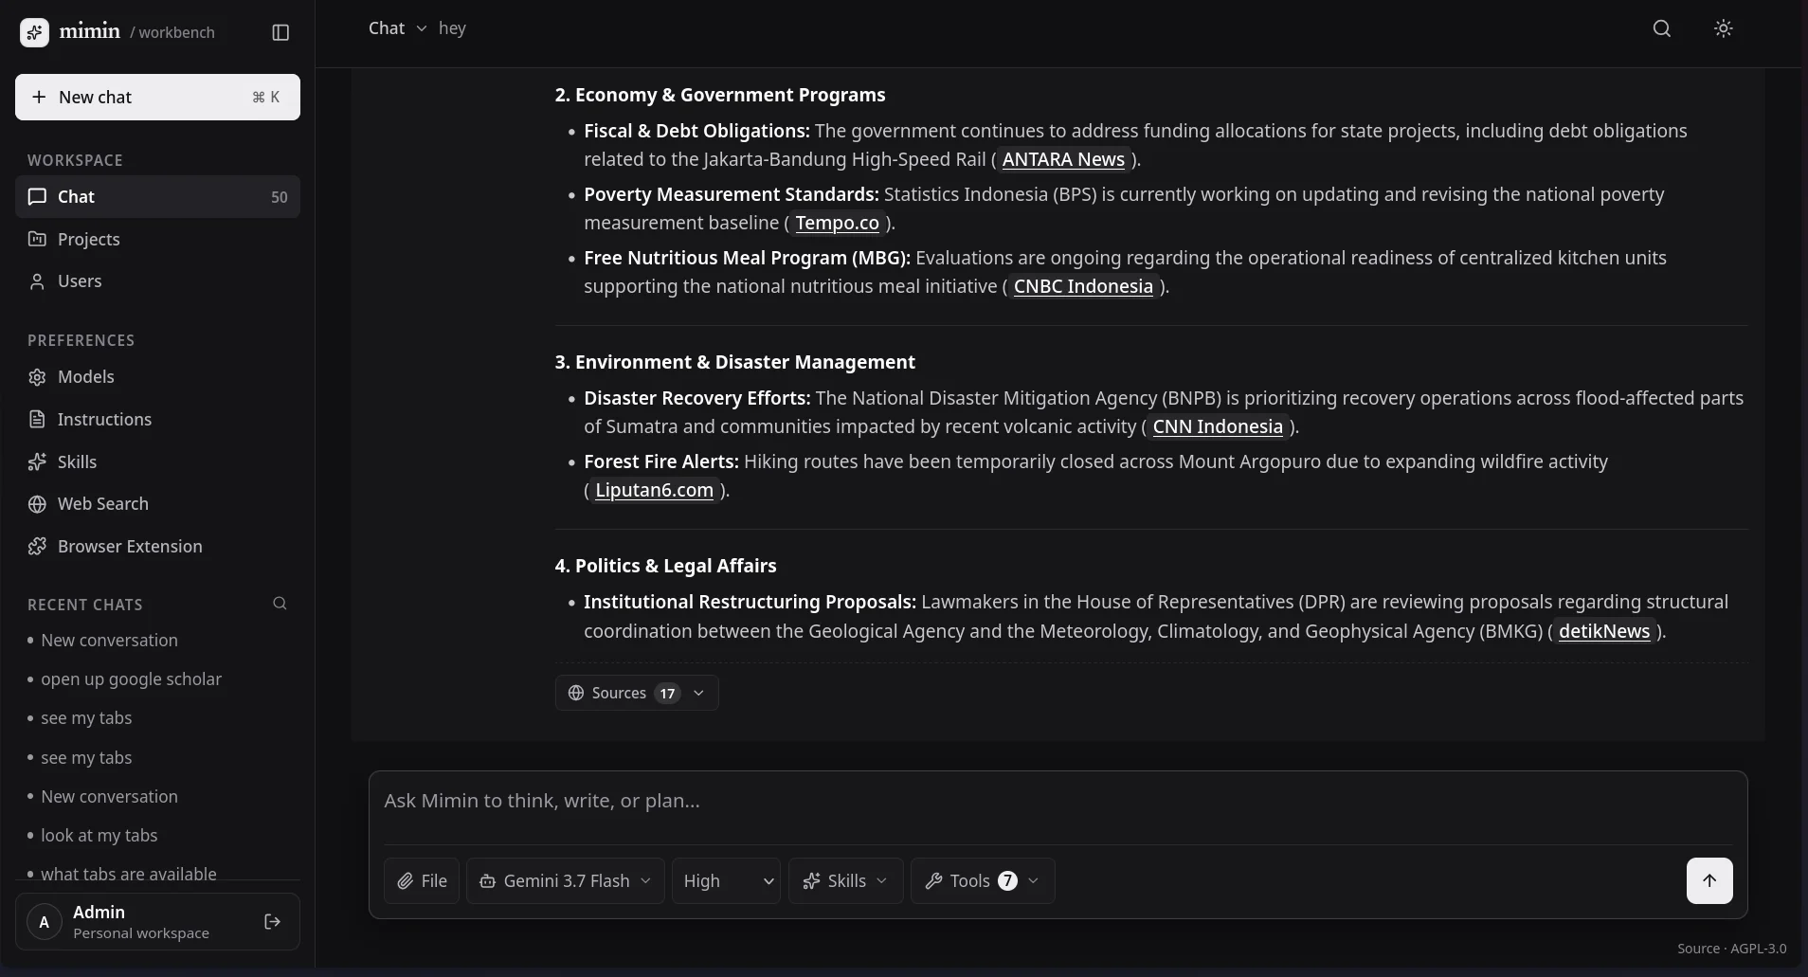The width and height of the screenshot is (1808, 977).
Task: Open the CNBC Indonesia source link
Action: [x=1083, y=286]
